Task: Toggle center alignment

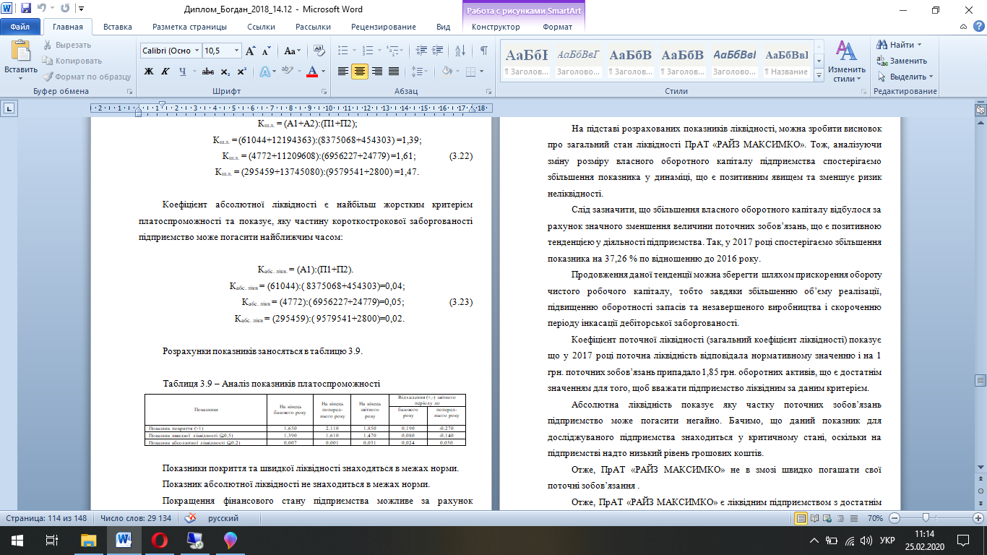Action: coord(360,72)
